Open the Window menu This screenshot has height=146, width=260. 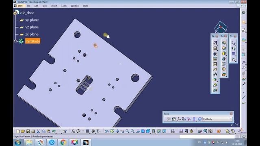tap(75, 6)
